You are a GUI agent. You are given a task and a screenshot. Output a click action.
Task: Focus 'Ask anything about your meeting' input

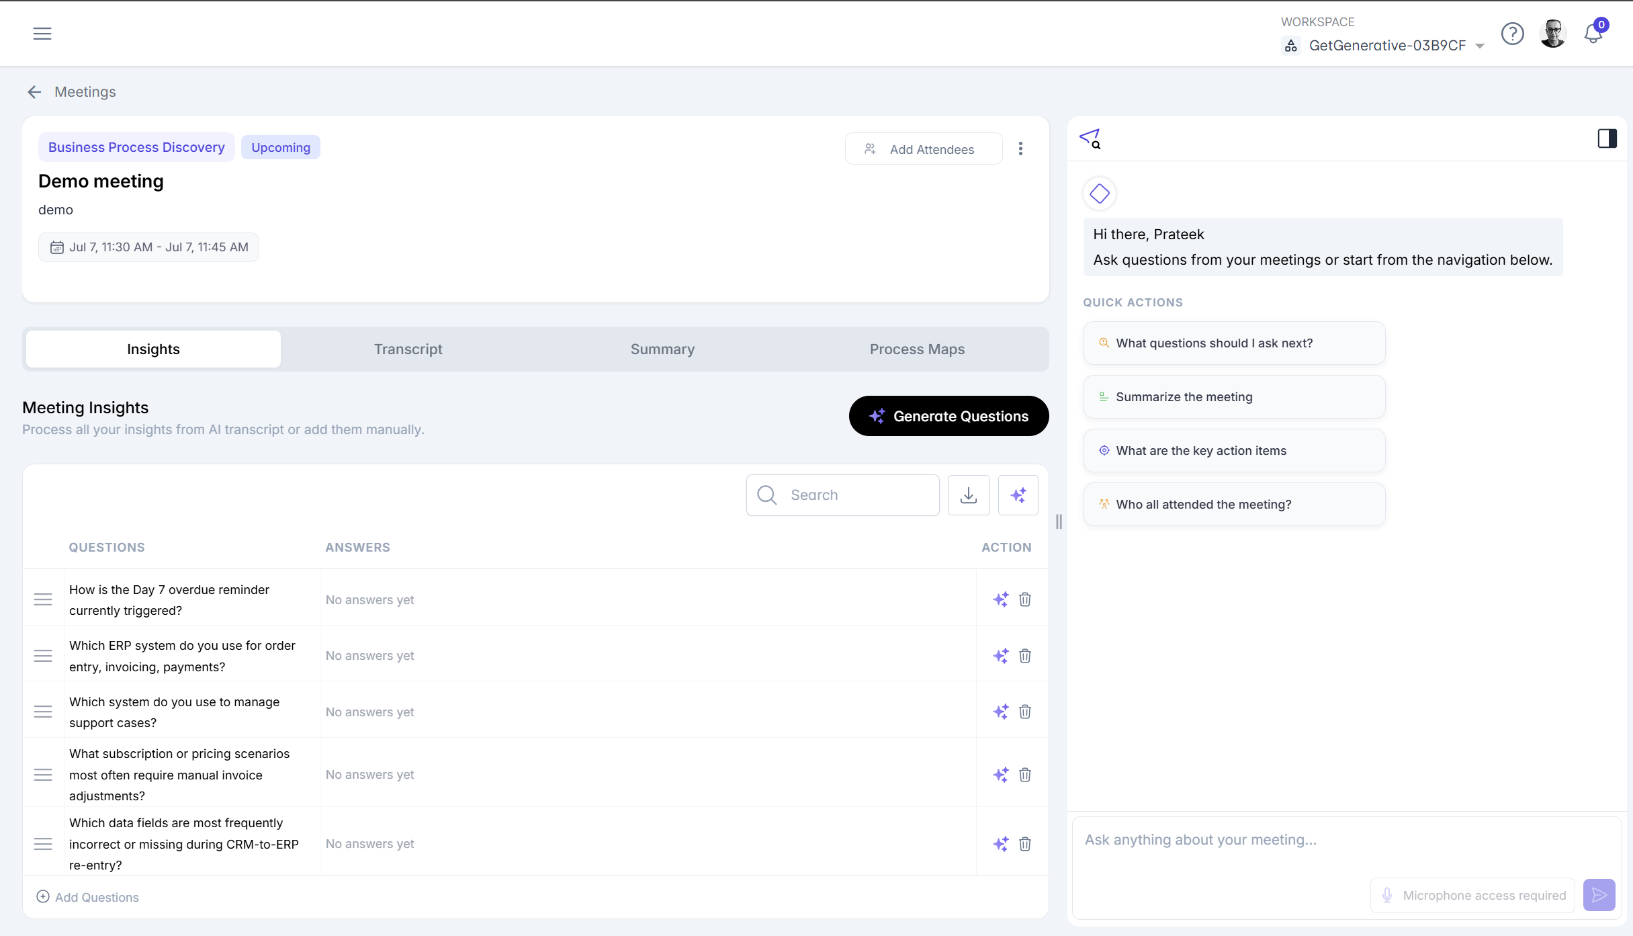[1347, 841]
